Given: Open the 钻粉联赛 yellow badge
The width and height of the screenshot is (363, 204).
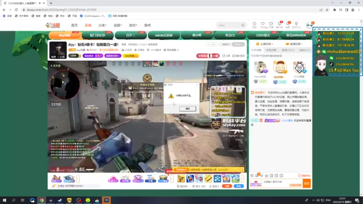Looking at the screenshot, I should (x=131, y=56).
